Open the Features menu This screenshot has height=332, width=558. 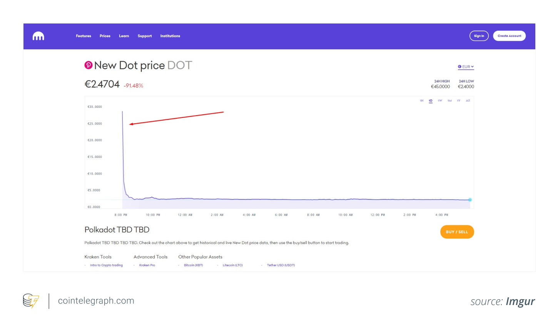pyautogui.click(x=84, y=36)
